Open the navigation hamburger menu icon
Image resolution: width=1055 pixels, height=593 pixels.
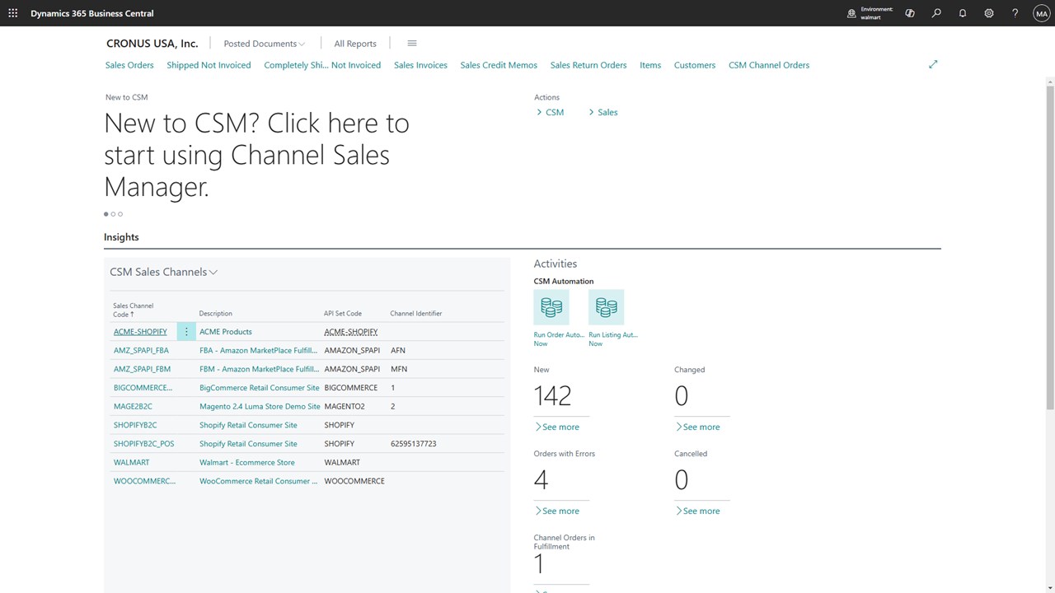pyautogui.click(x=412, y=44)
